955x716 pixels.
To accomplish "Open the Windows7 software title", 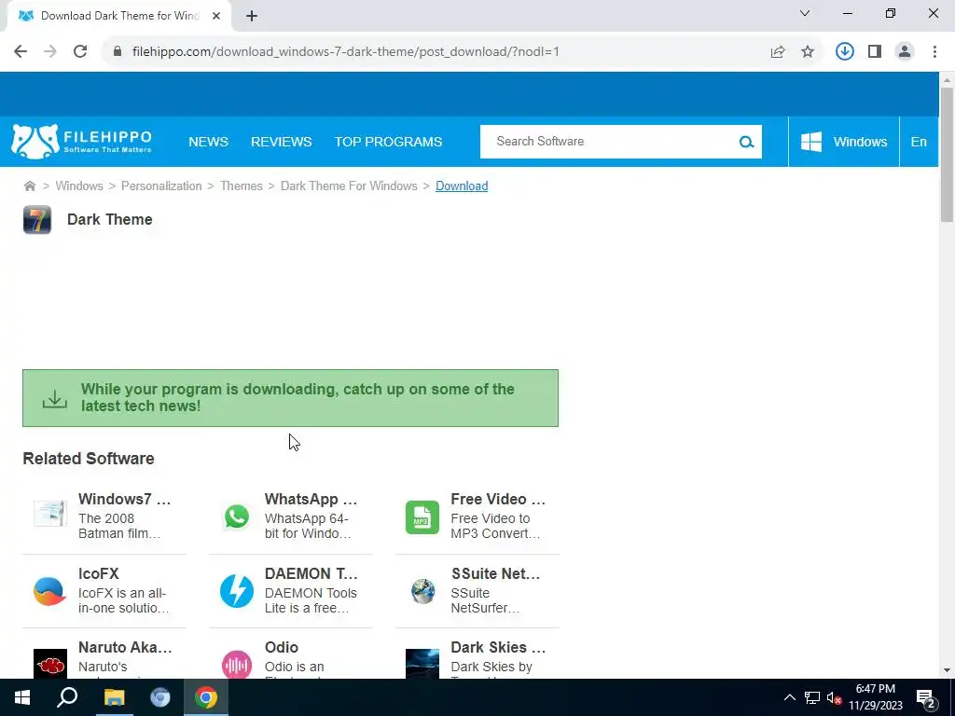I will point(125,499).
